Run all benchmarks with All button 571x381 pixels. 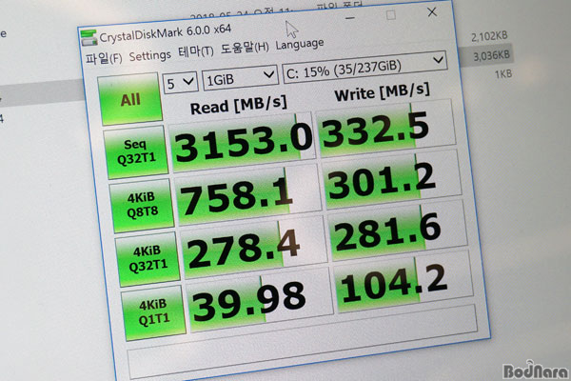(130, 99)
